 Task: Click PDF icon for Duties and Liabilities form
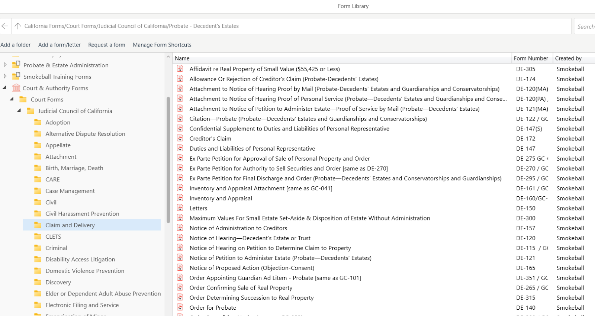[180, 148]
